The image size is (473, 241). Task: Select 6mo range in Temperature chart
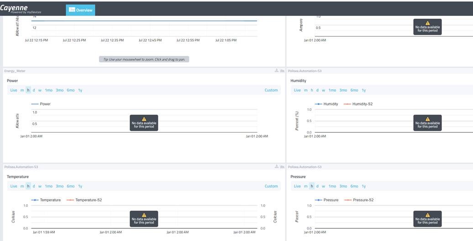[71, 186]
